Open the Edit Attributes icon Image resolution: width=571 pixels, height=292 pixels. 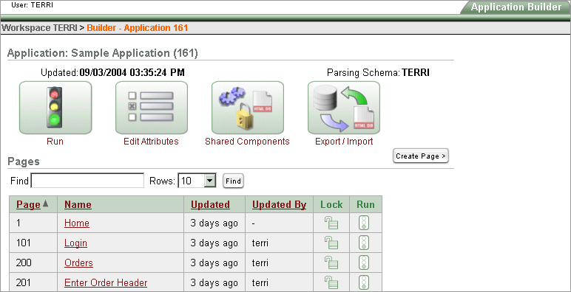(152, 108)
